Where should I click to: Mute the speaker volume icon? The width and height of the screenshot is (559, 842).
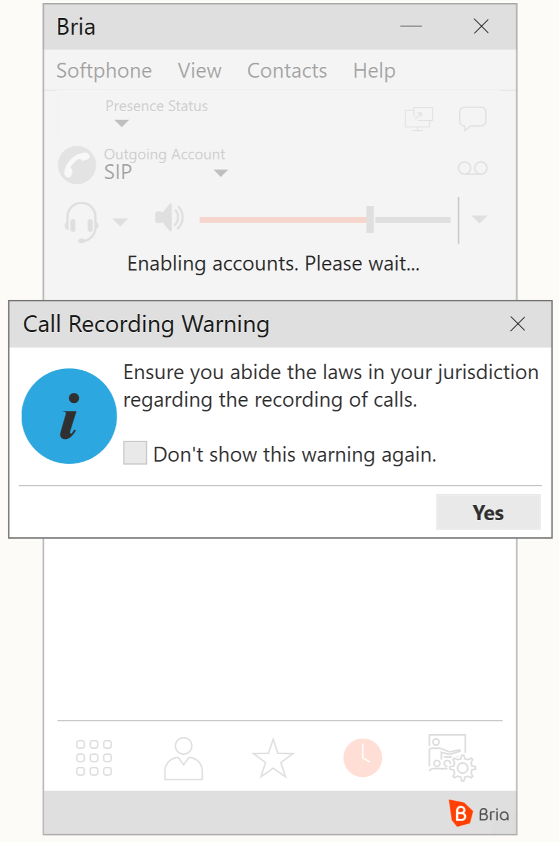(168, 218)
